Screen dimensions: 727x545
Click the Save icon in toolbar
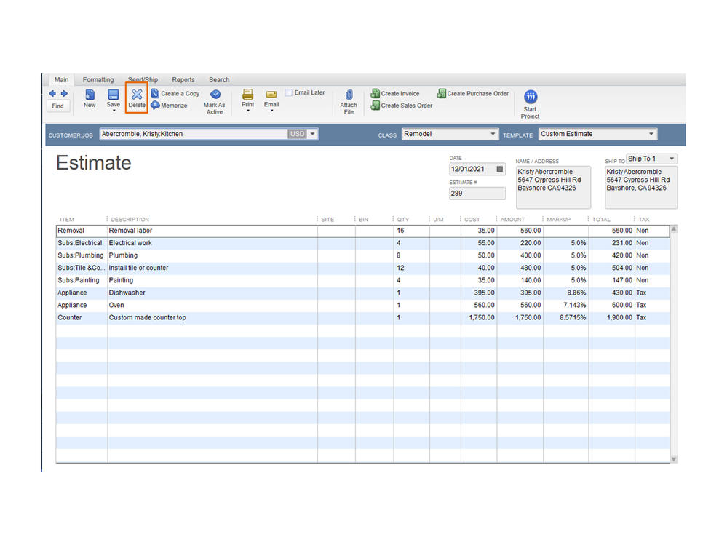tap(114, 95)
